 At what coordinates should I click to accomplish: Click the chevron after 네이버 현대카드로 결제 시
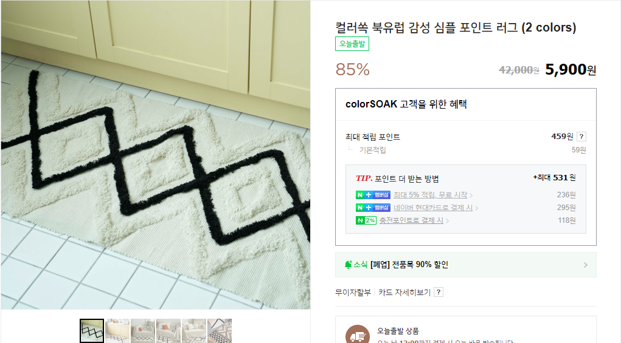pyautogui.click(x=476, y=208)
